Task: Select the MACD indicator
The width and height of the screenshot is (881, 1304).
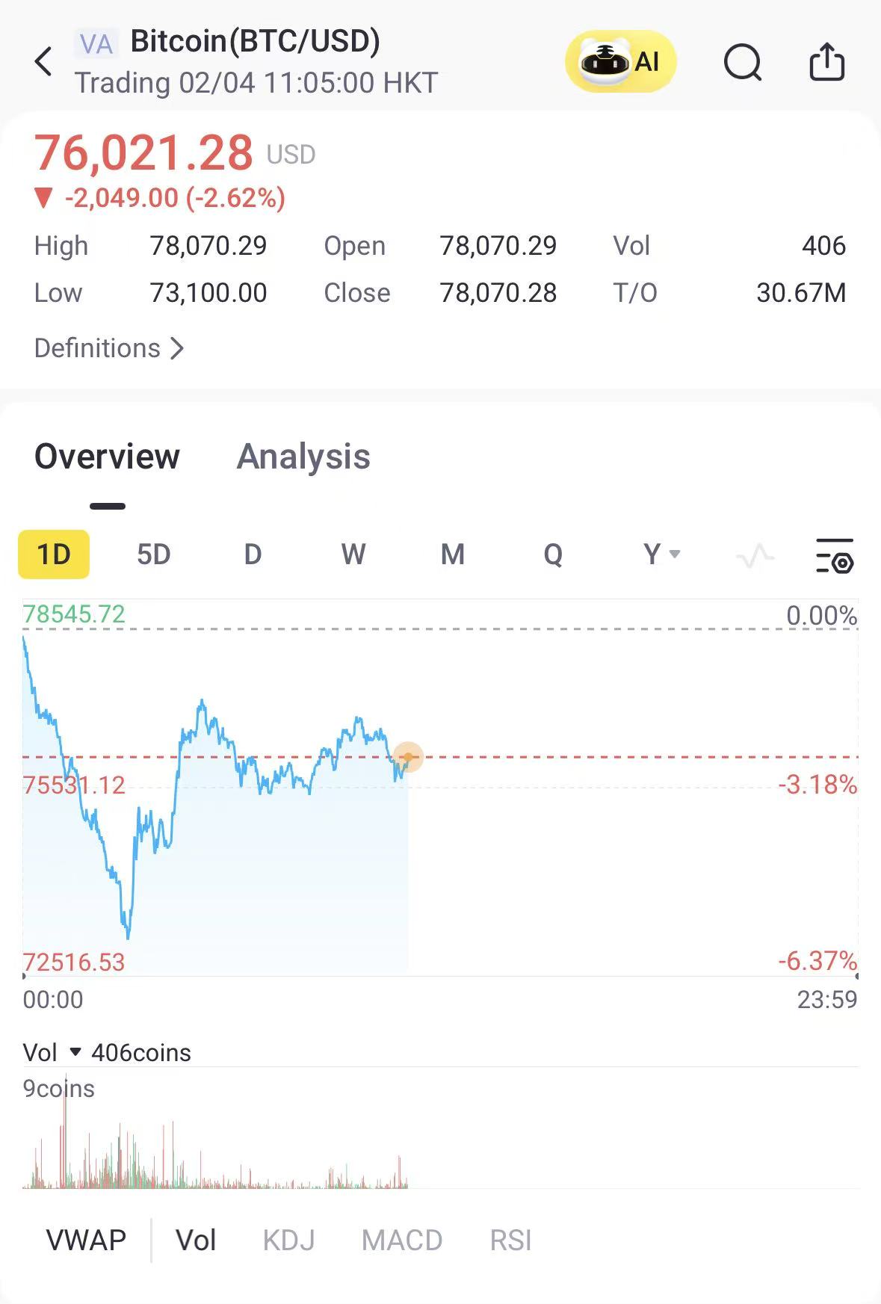Action: pos(402,1240)
